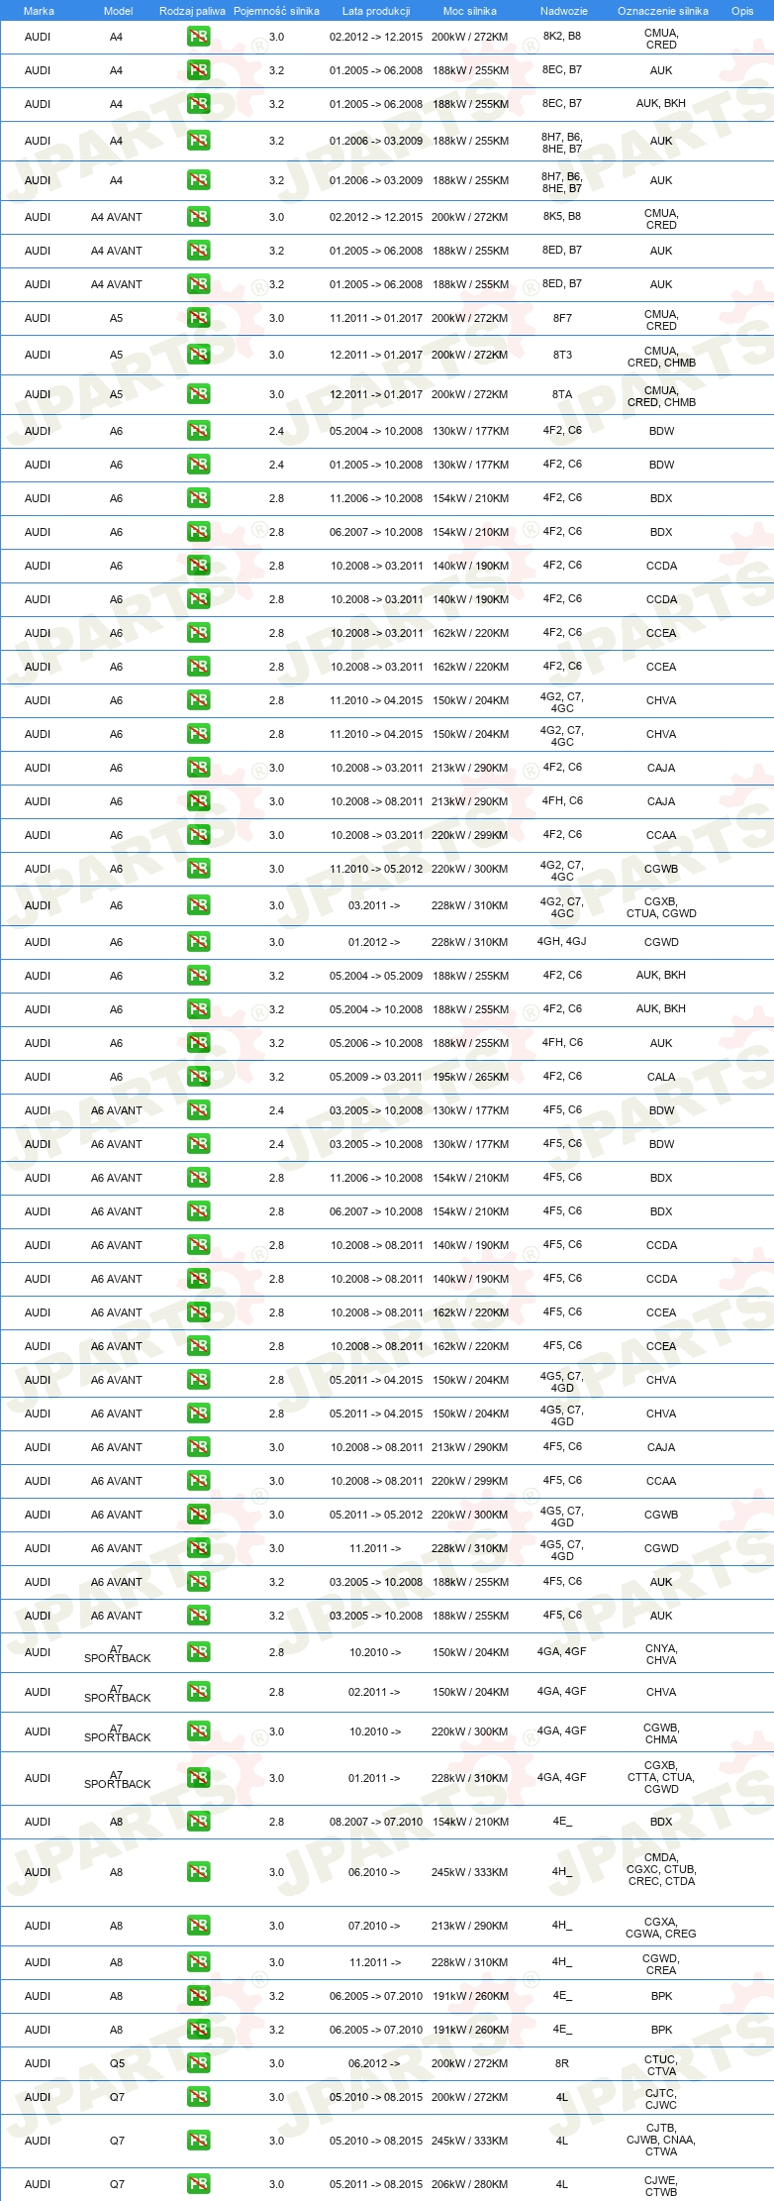Viewport: 774px width, 2201px height.
Task: Select the '01.2012 ->' production date
Action: coord(374,942)
